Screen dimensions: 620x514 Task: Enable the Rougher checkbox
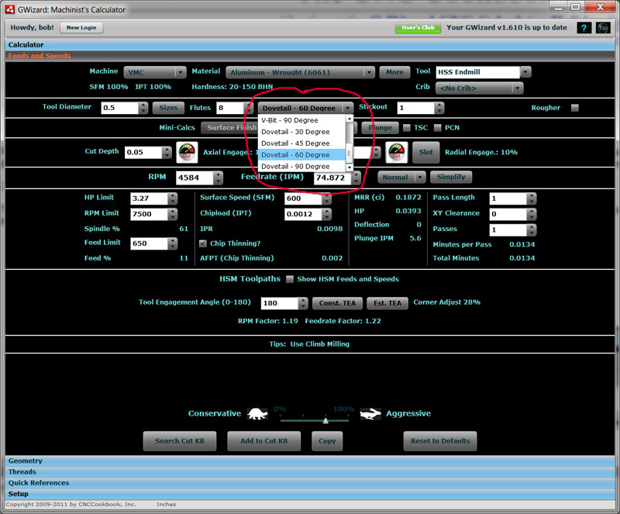tap(575, 106)
